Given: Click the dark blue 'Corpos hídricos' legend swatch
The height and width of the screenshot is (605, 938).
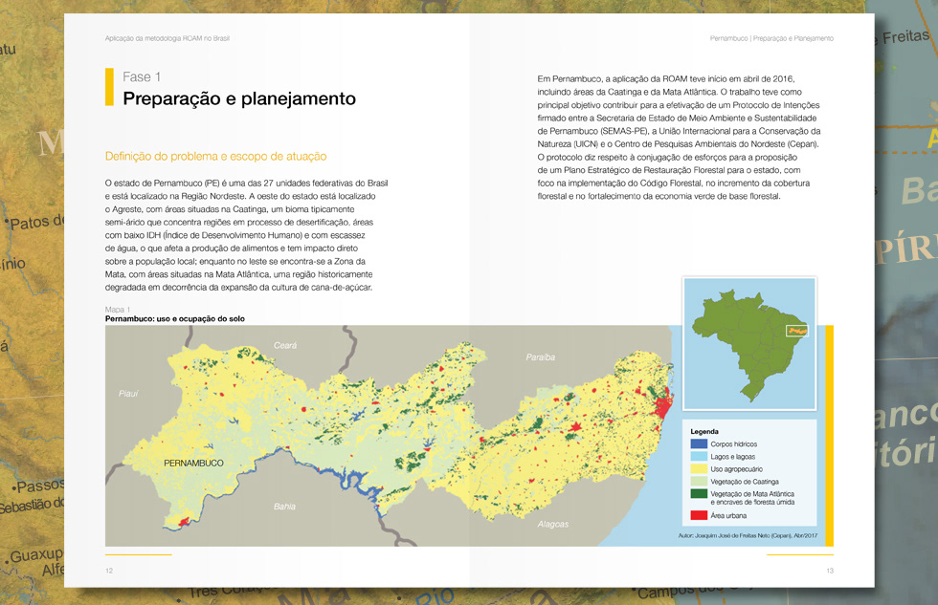Looking at the screenshot, I should (x=699, y=443).
